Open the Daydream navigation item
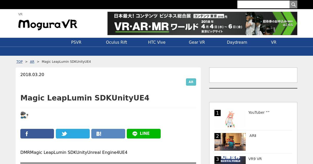The width and height of the screenshot is (313, 164). click(x=237, y=42)
